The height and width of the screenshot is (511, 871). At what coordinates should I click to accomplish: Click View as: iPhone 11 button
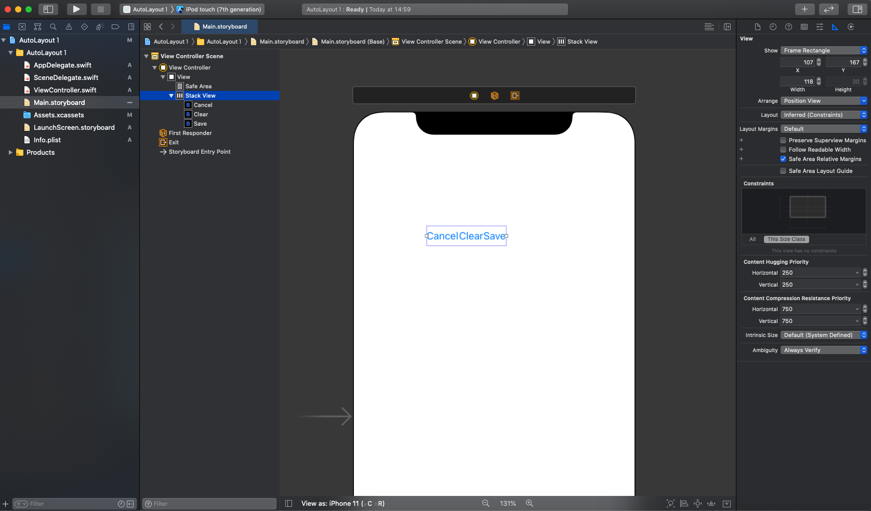pyautogui.click(x=343, y=503)
